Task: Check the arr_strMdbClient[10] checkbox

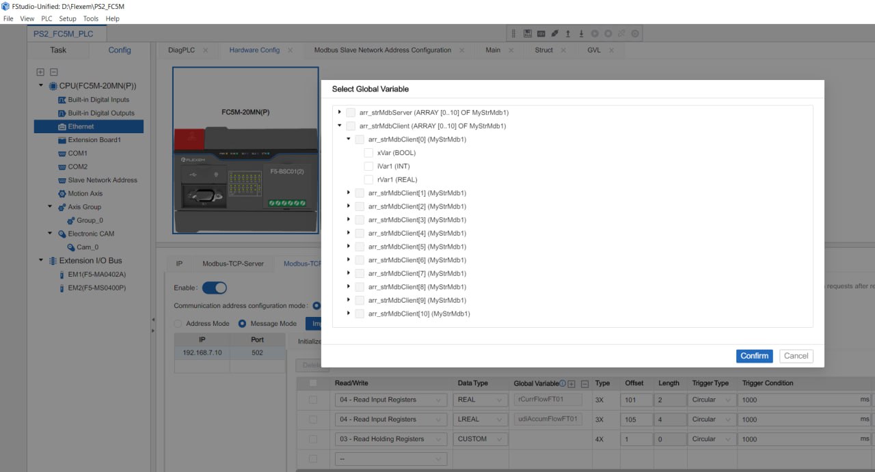Action: (360, 314)
